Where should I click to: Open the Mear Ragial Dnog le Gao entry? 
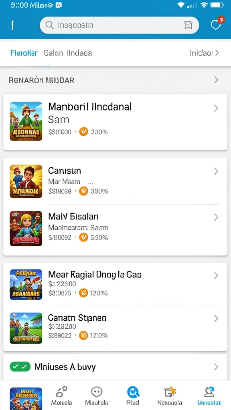(115, 285)
